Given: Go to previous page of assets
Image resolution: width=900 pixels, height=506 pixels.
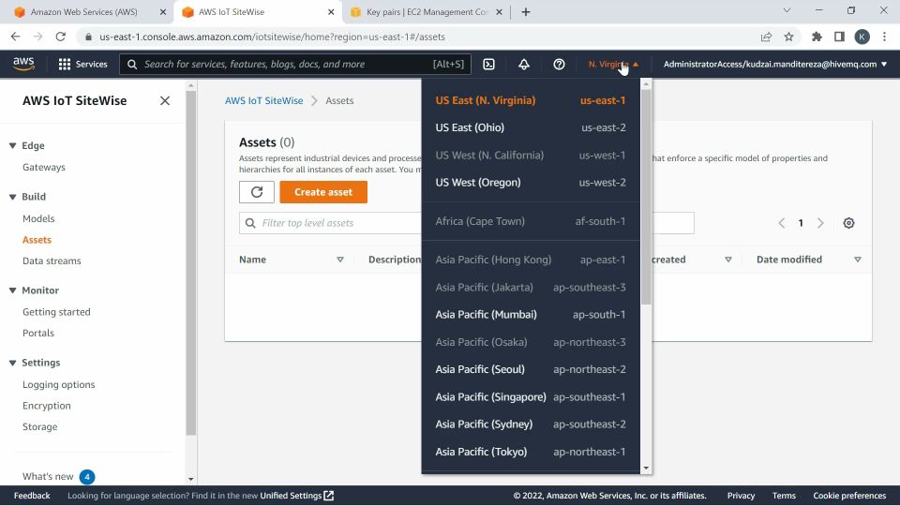Looking at the screenshot, I should [781, 223].
